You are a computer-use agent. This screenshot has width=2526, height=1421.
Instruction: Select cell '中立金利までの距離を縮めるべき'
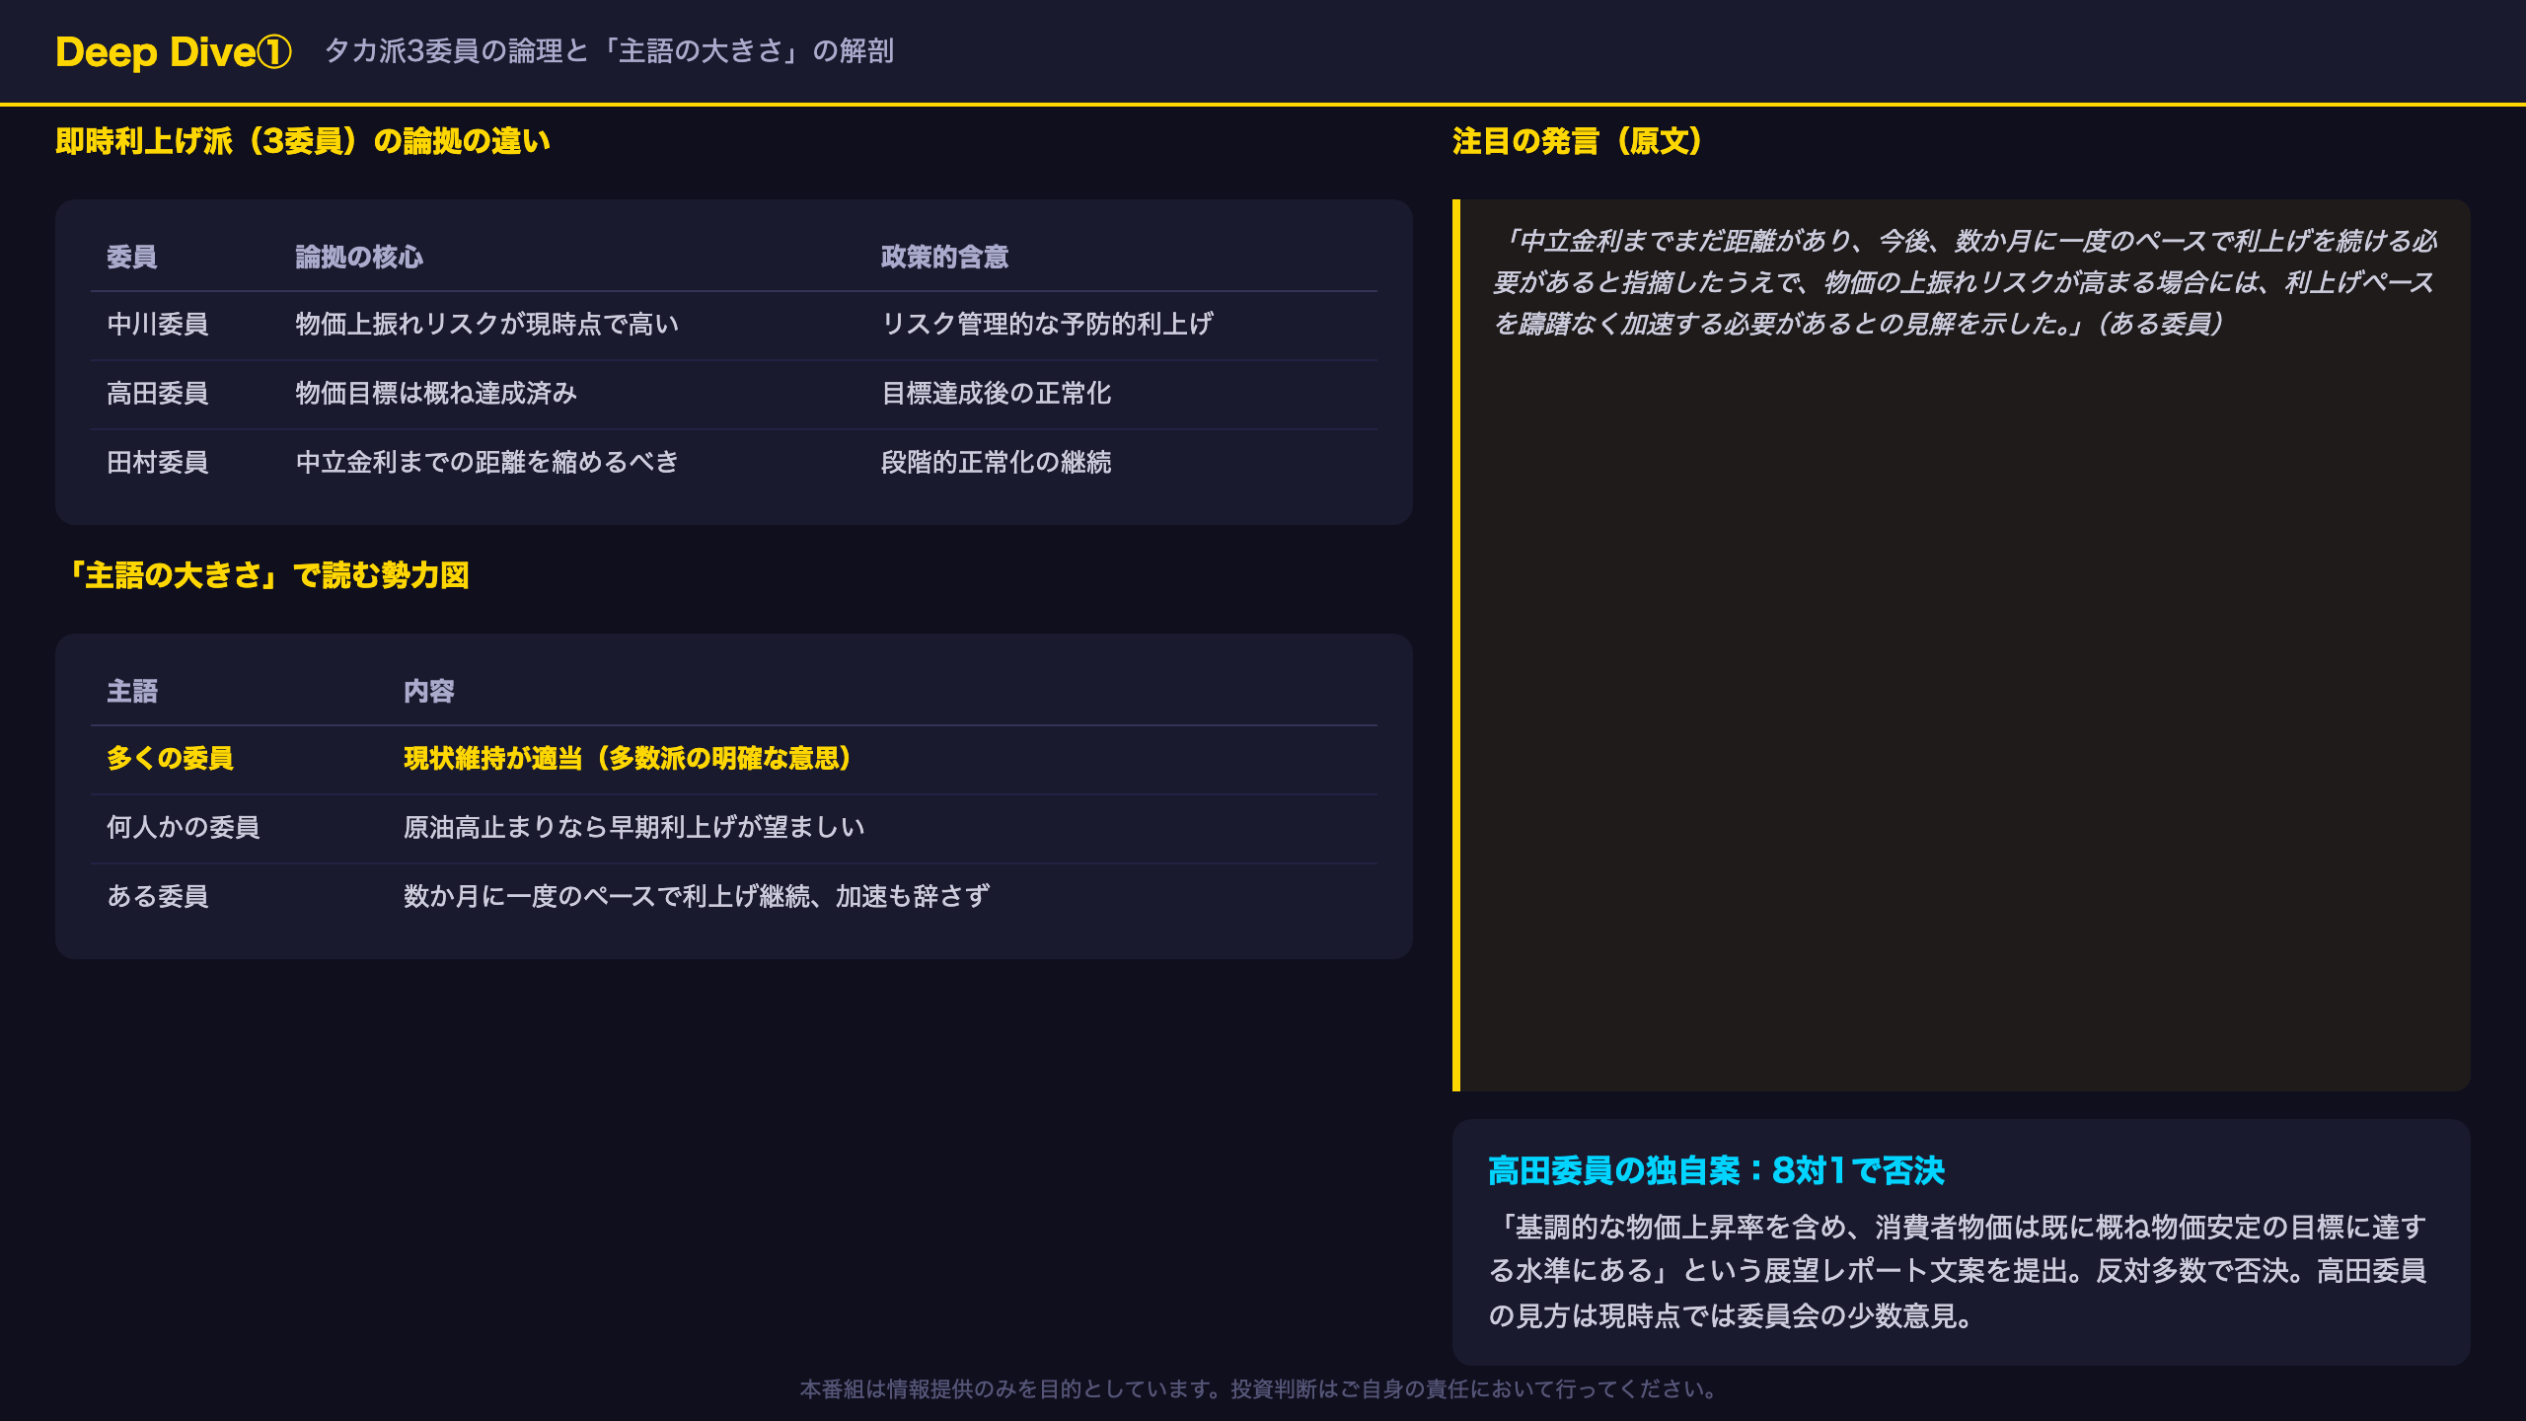[487, 462]
